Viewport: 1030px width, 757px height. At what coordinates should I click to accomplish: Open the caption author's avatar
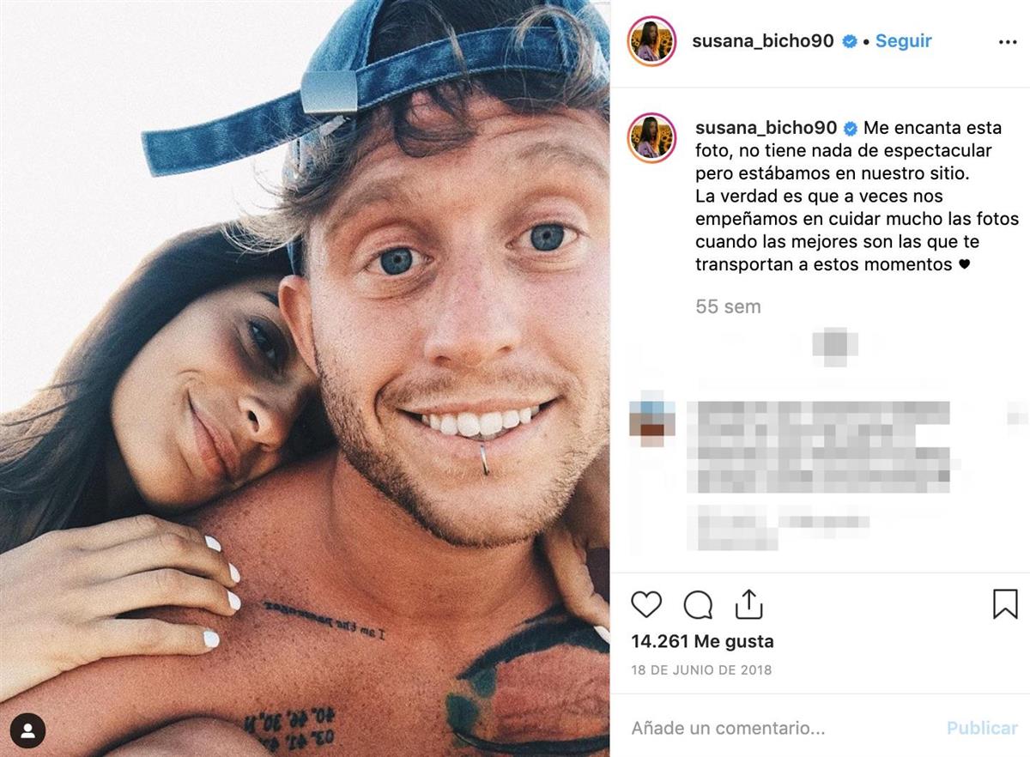pos(652,137)
